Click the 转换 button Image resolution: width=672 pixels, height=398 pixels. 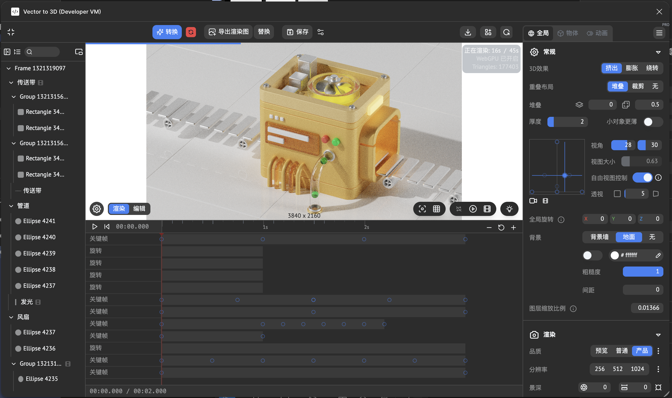tap(167, 32)
